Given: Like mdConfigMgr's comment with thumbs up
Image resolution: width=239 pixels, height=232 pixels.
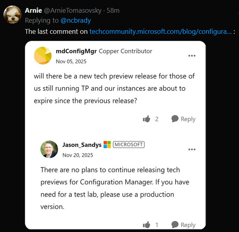Looking at the screenshot, I should click(x=146, y=119).
